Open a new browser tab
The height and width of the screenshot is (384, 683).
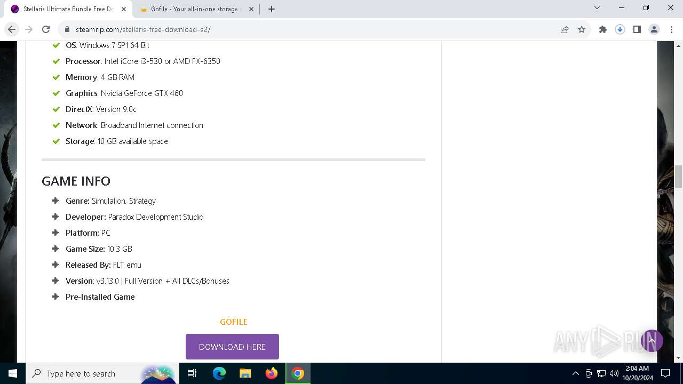pos(272,9)
